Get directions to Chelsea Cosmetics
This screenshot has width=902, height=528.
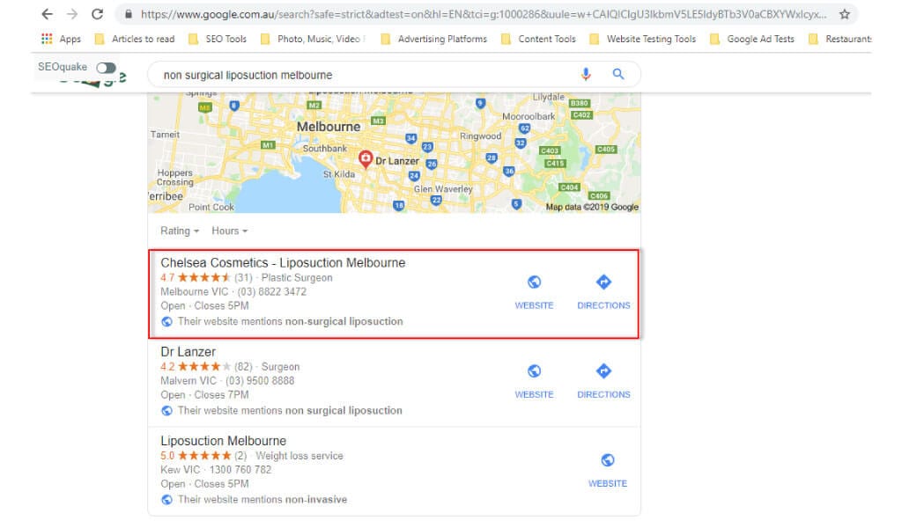[603, 282]
